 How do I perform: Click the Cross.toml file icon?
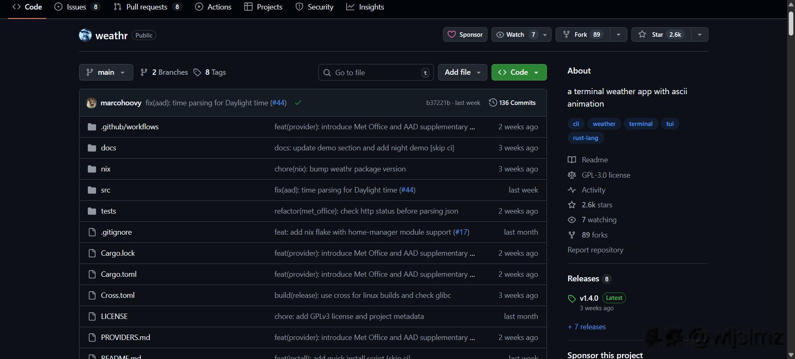point(92,295)
